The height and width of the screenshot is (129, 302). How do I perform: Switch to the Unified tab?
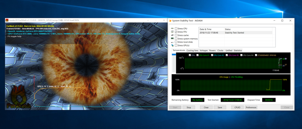tap(229, 50)
